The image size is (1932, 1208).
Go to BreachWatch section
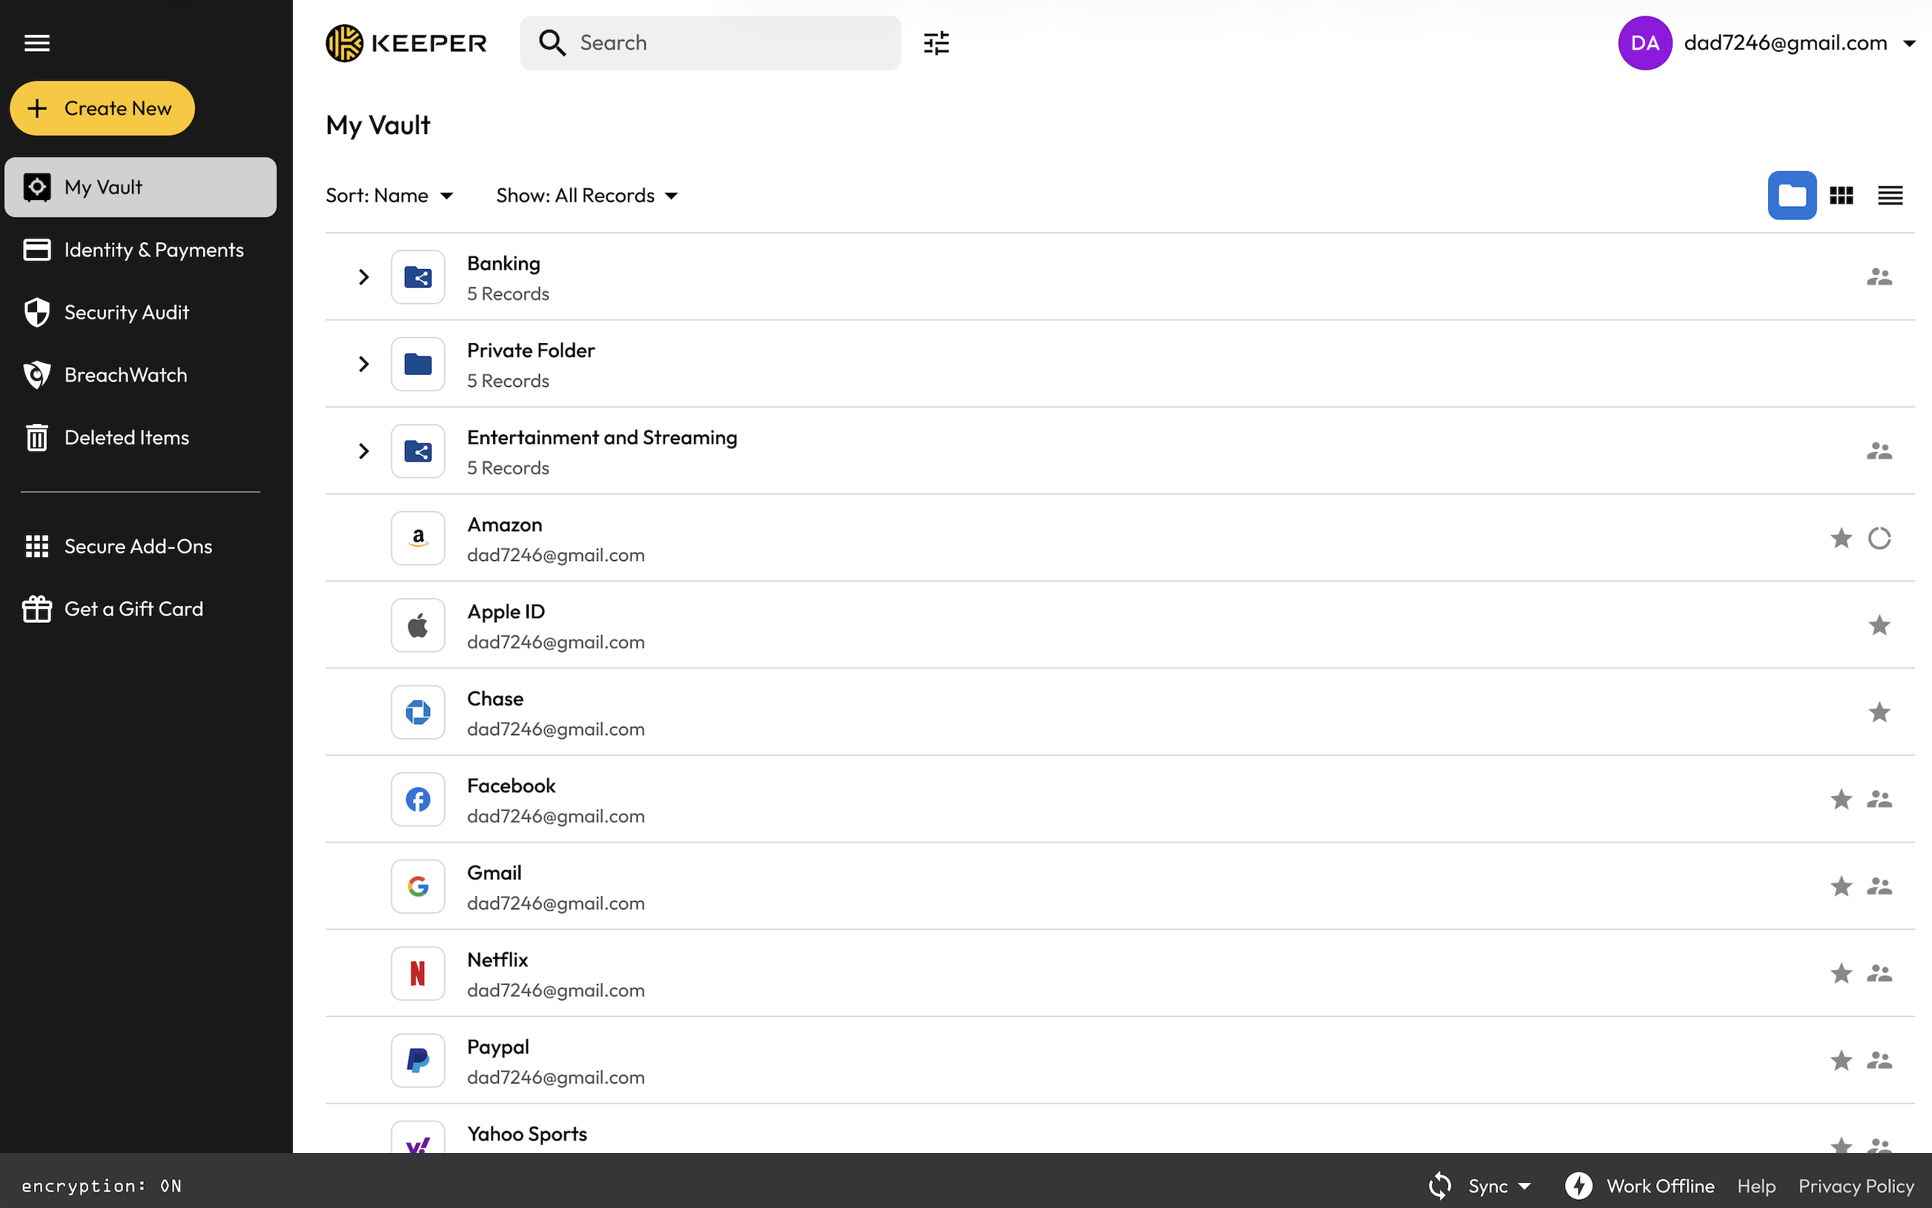pos(125,375)
